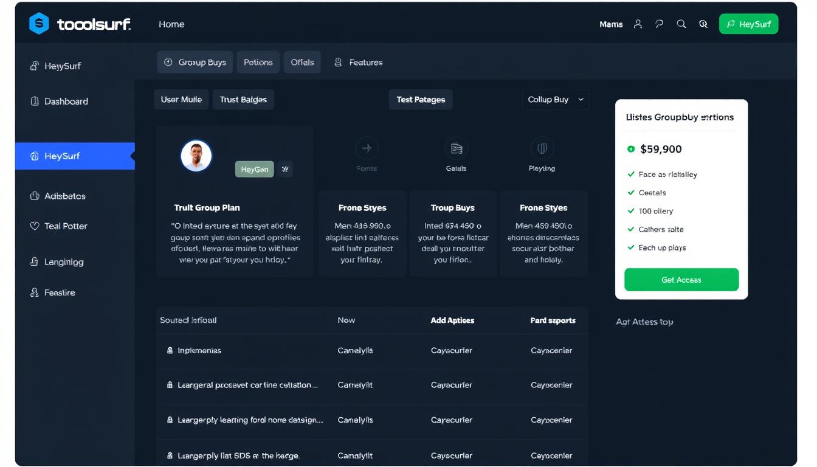Click the lock icon in Inplemenias row
817x467 pixels.
click(x=170, y=351)
